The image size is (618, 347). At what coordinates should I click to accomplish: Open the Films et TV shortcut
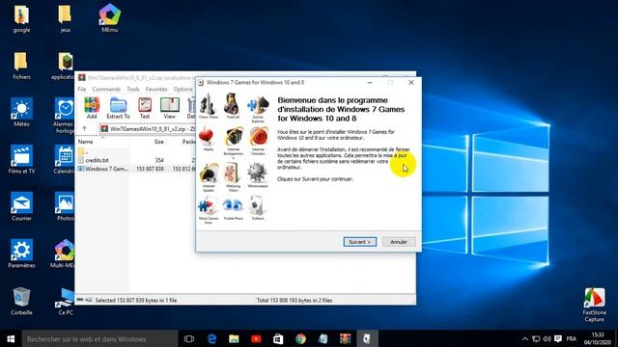click(x=21, y=160)
